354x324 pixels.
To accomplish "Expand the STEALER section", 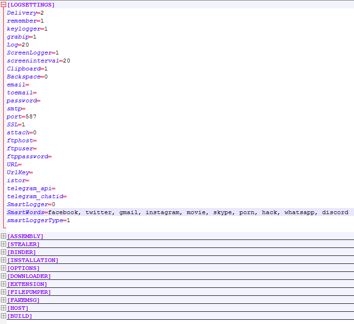I will tap(3, 244).
